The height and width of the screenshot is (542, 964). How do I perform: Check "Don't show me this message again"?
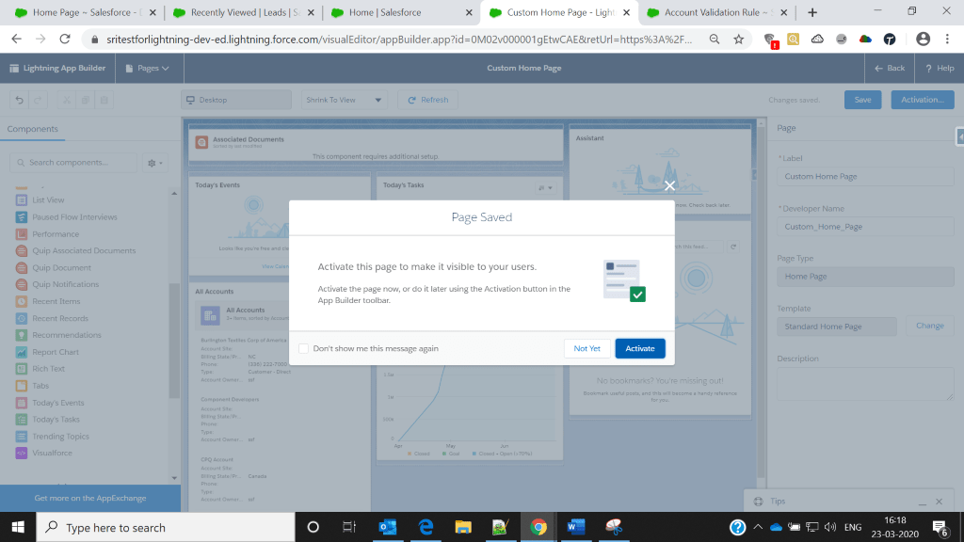pyautogui.click(x=304, y=348)
